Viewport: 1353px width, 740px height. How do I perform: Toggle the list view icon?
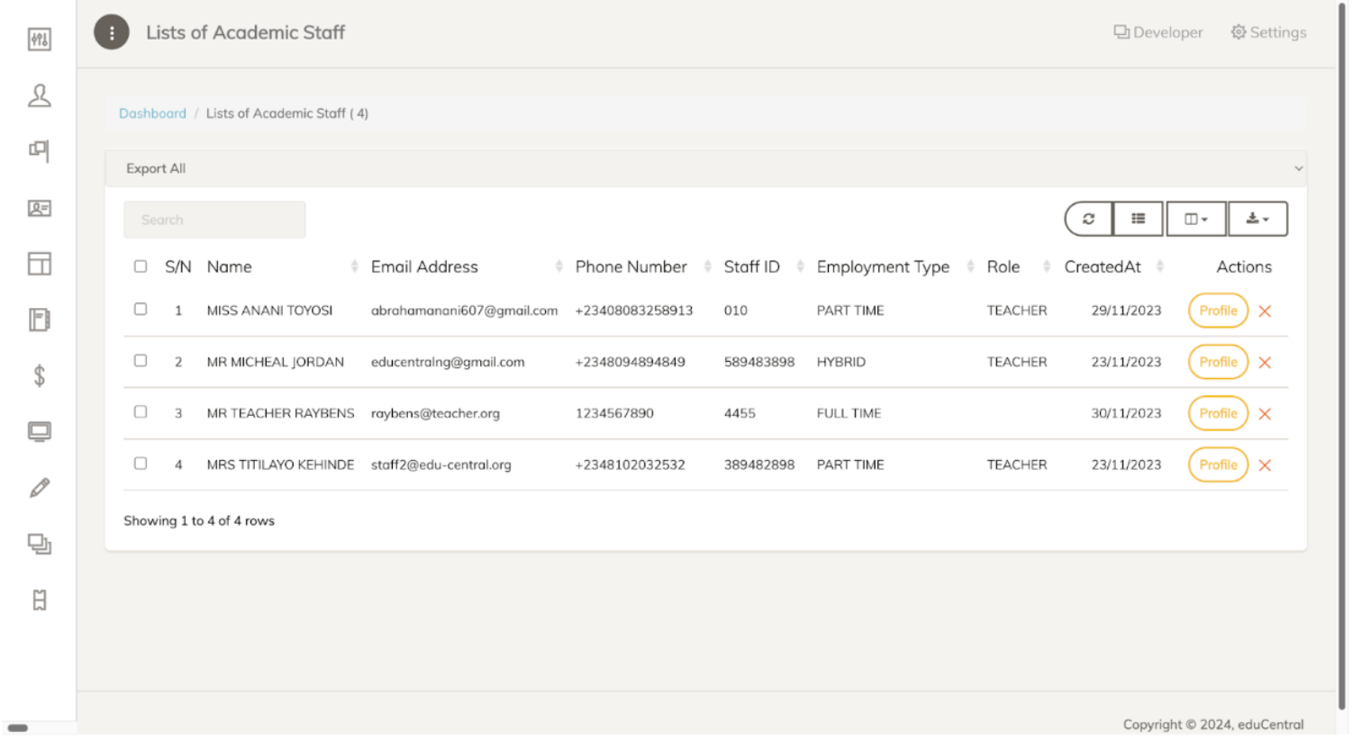pos(1138,219)
